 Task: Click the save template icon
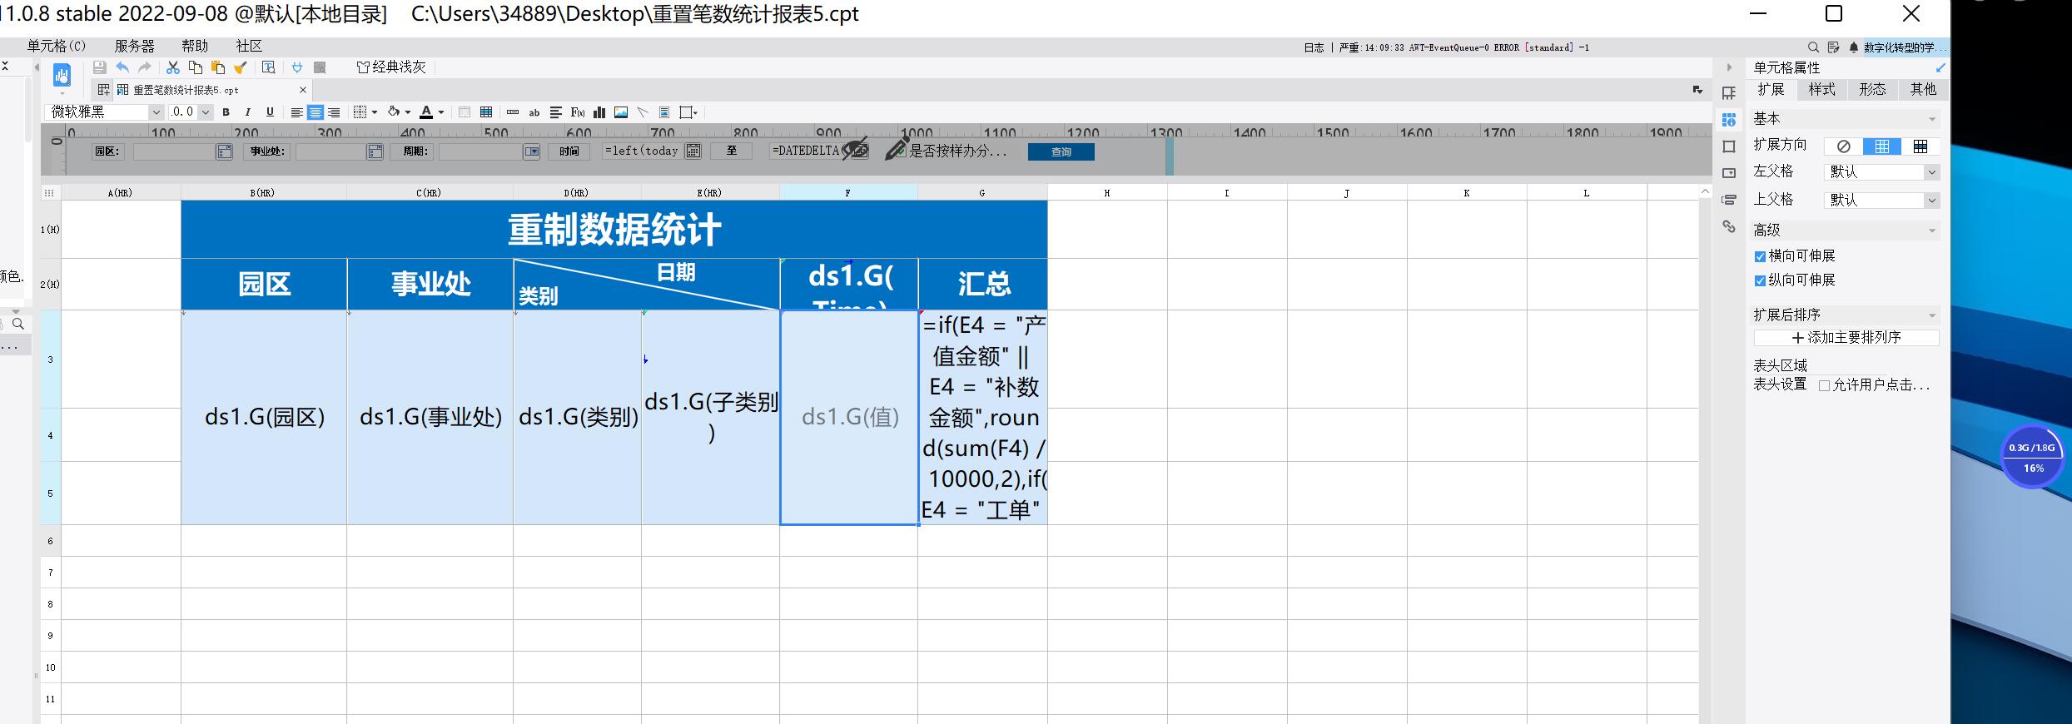[99, 67]
